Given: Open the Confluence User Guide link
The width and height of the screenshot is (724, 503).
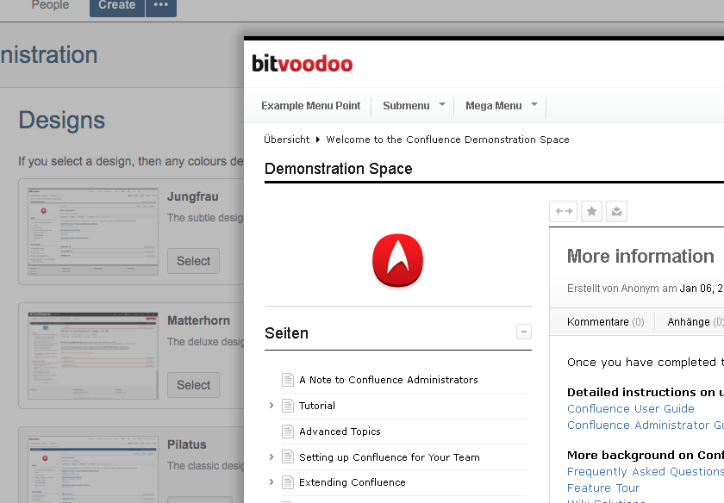Looking at the screenshot, I should (630, 409).
